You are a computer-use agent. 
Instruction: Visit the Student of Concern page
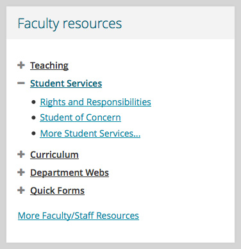(x=80, y=117)
